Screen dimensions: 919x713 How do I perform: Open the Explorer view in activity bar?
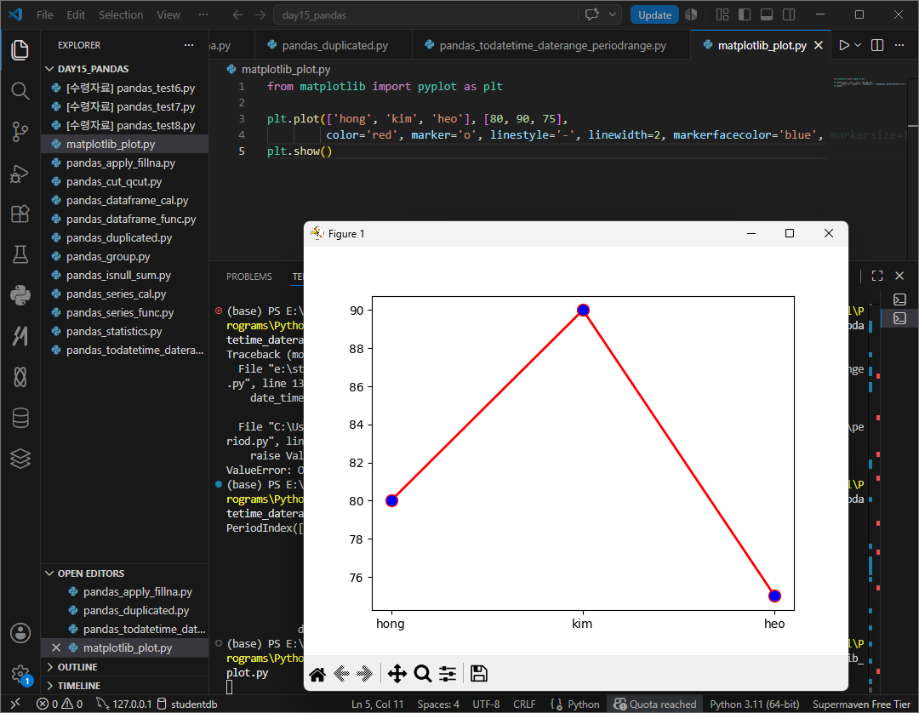(x=20, y=50)
